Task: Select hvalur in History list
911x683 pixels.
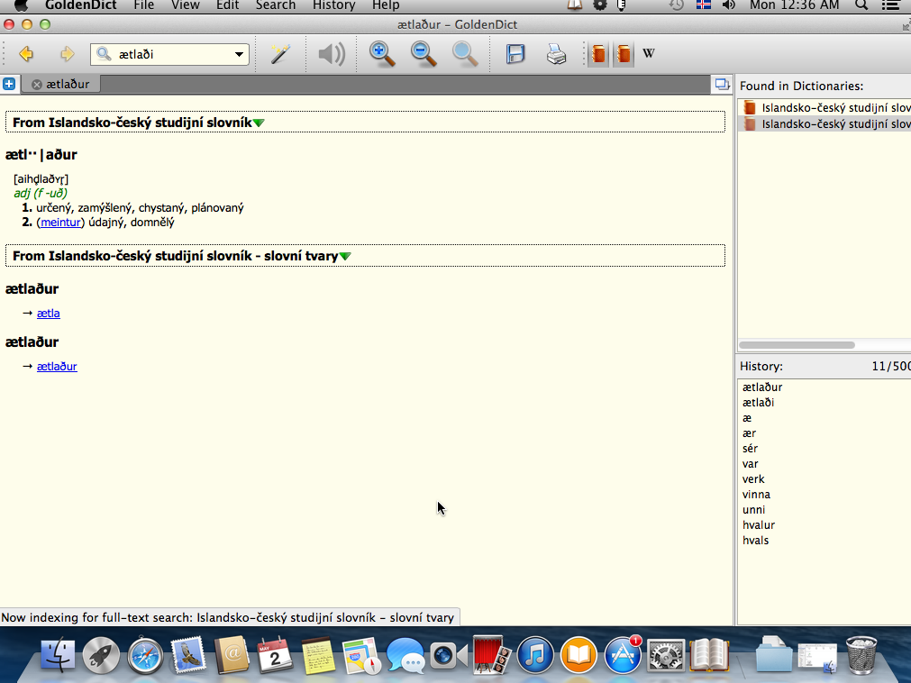Action: [759, 525]
